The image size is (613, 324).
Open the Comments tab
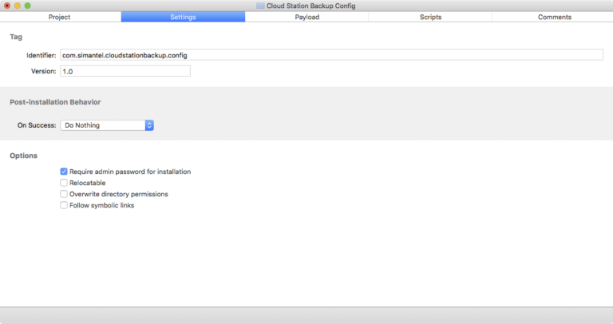(x=555, y=17)
